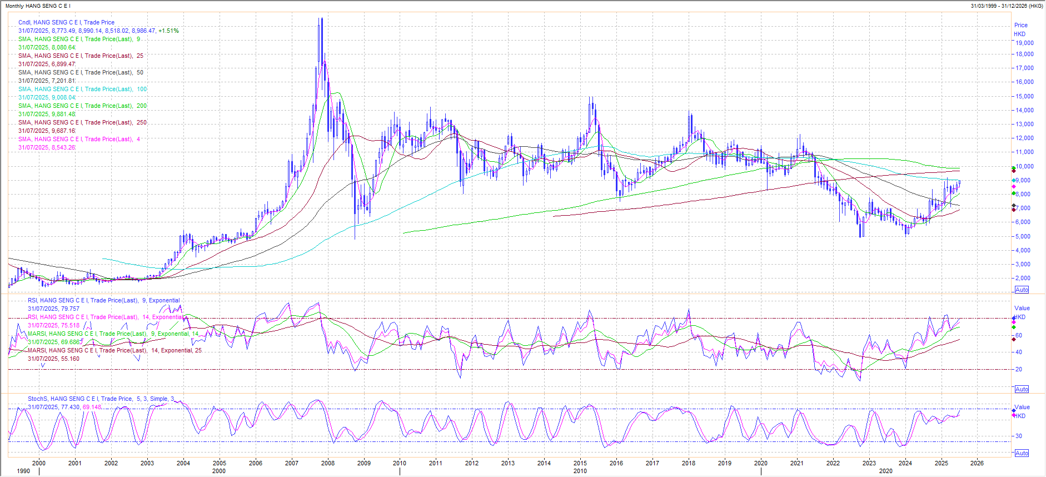Click the 'Monthly HANG SENG C E I' chart title

click(38, 6)
